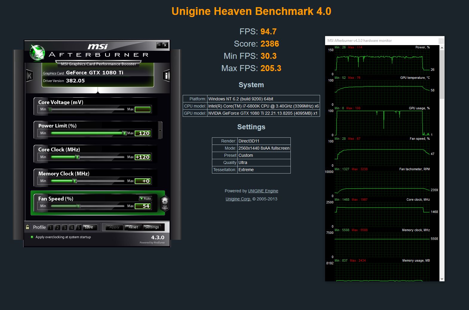The image size is (469, 310).
Task: Click the Core Clock slider handle
Action: tap(77, 157)
